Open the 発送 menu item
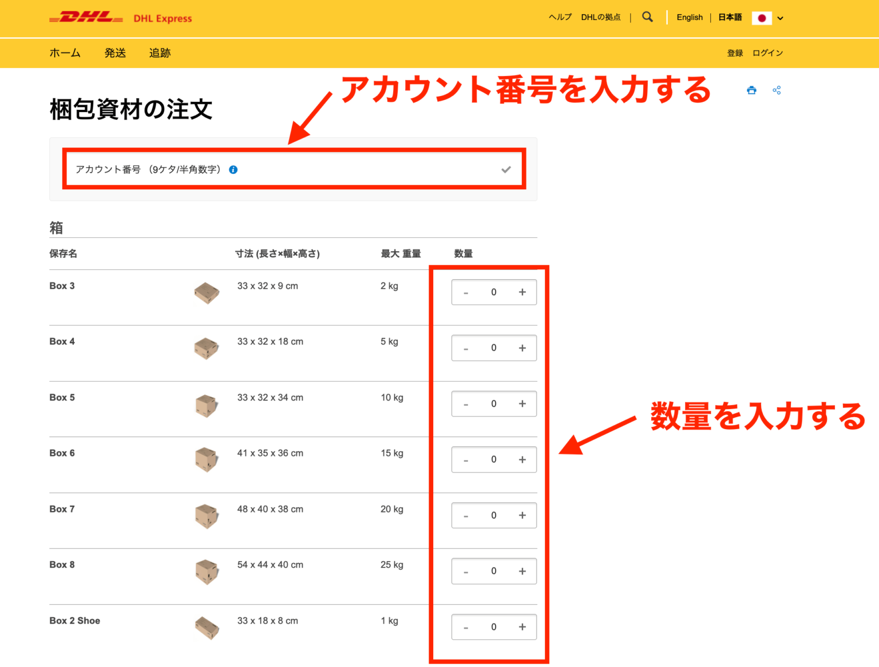Image resolution: width=879 pixels, height=667 pixels. [114, 53]
